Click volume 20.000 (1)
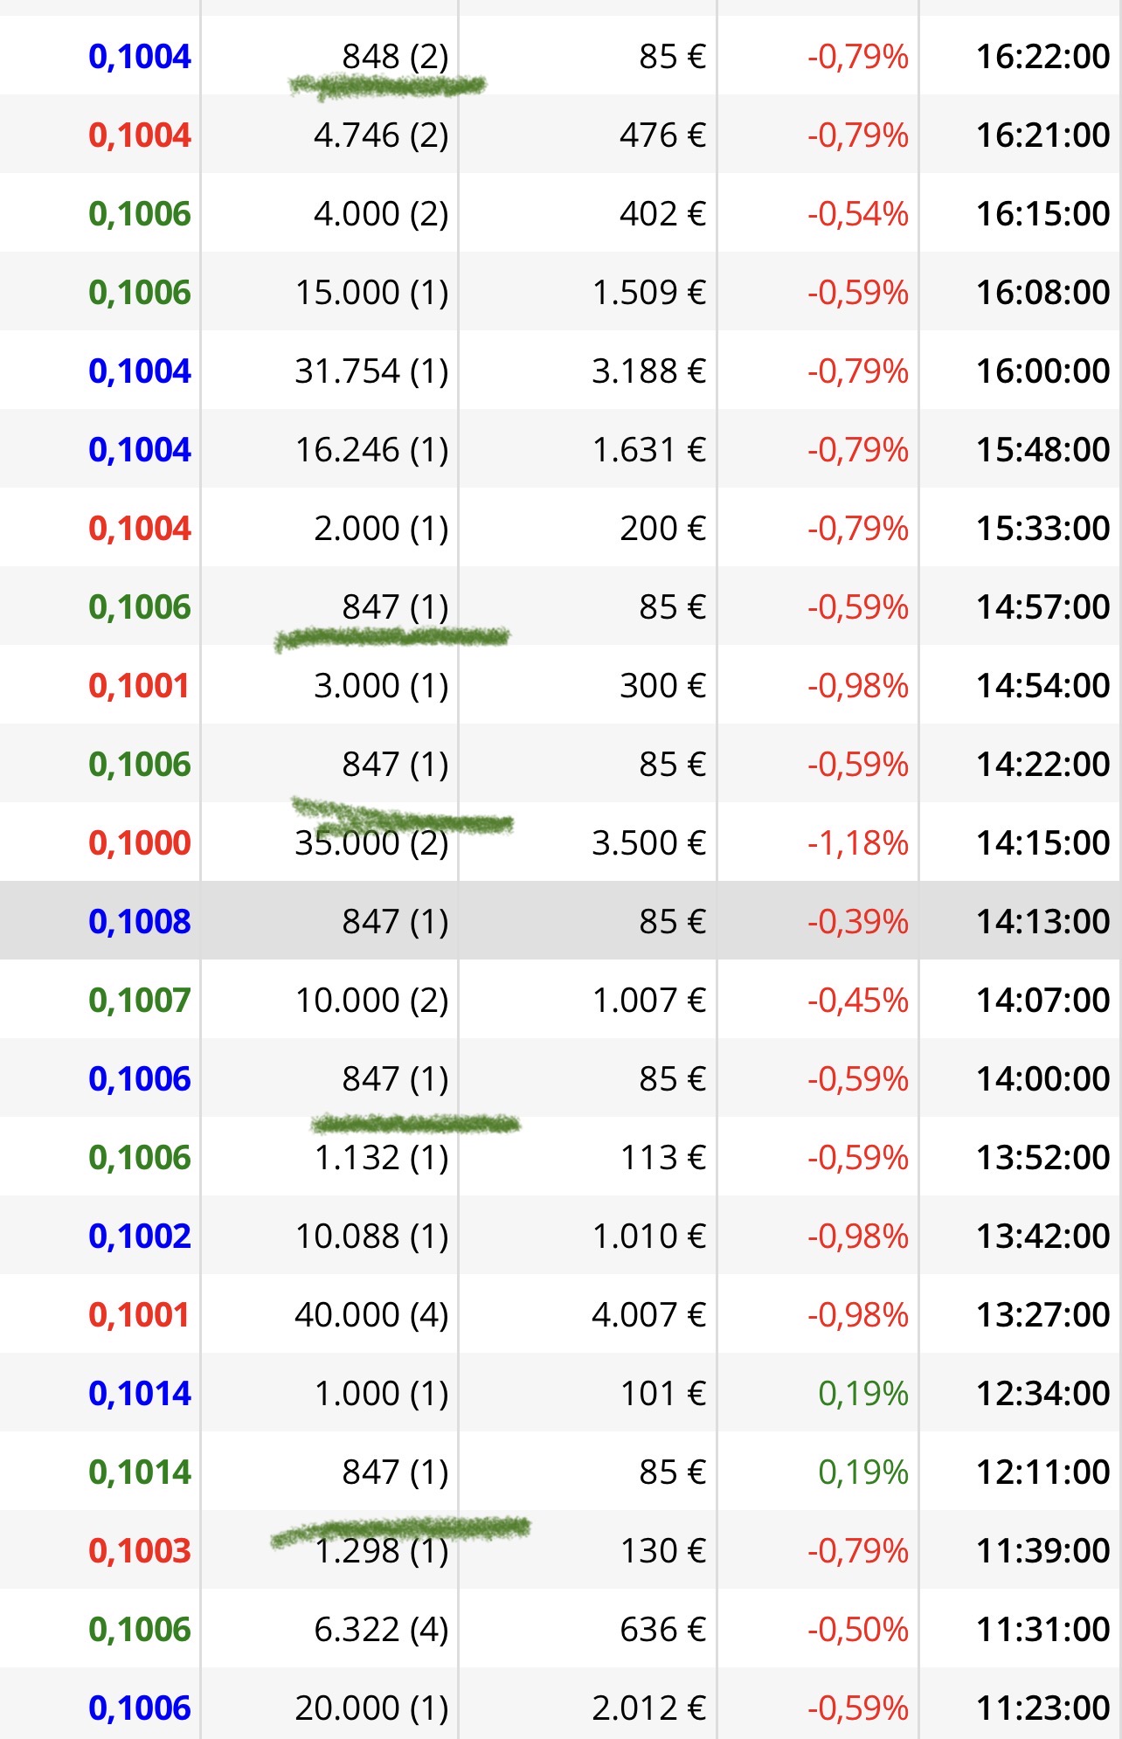Screen dimensions: 1122x1739 coord(371,1708)
